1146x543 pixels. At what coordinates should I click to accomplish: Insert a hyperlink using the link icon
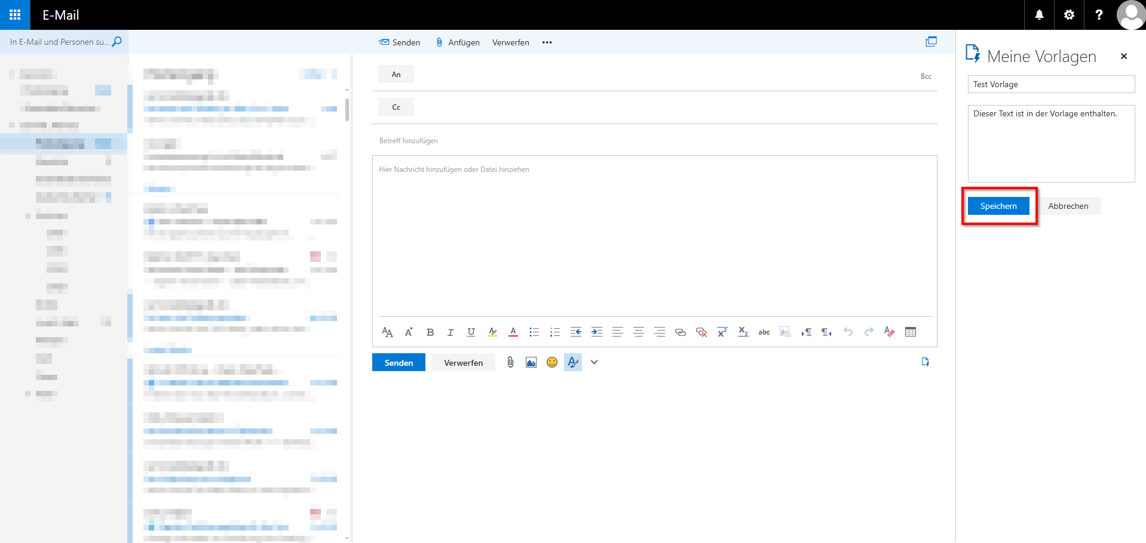coord(680,332)
